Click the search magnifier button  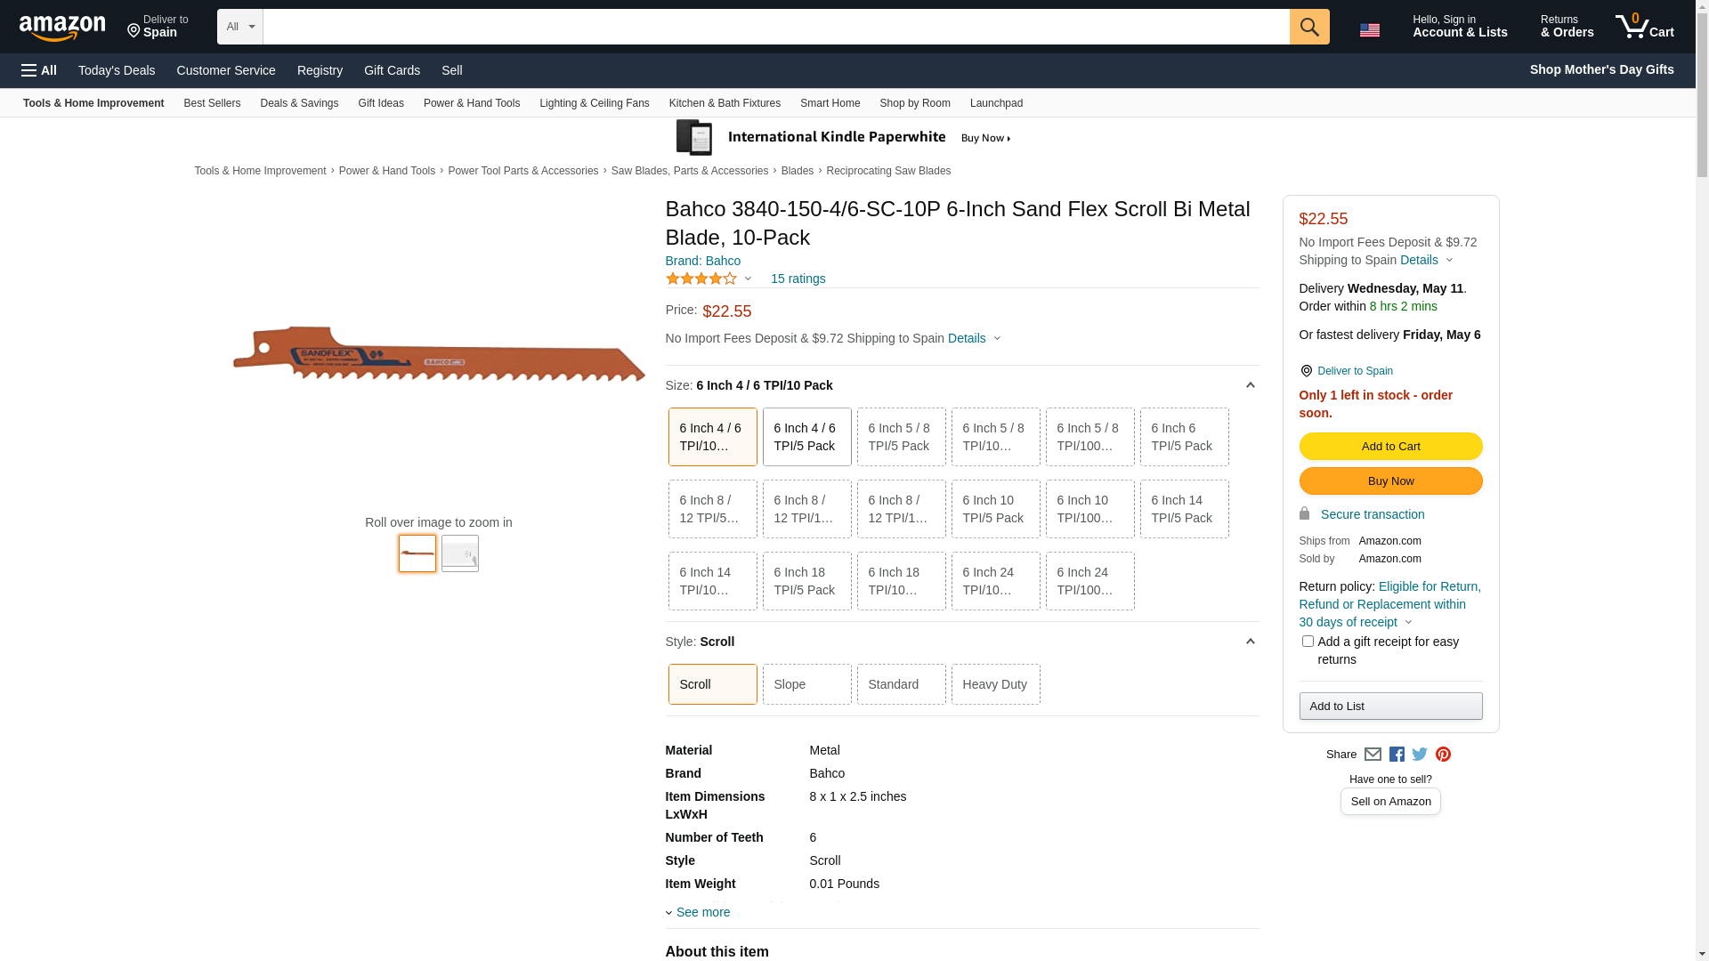pos(1308,27)
